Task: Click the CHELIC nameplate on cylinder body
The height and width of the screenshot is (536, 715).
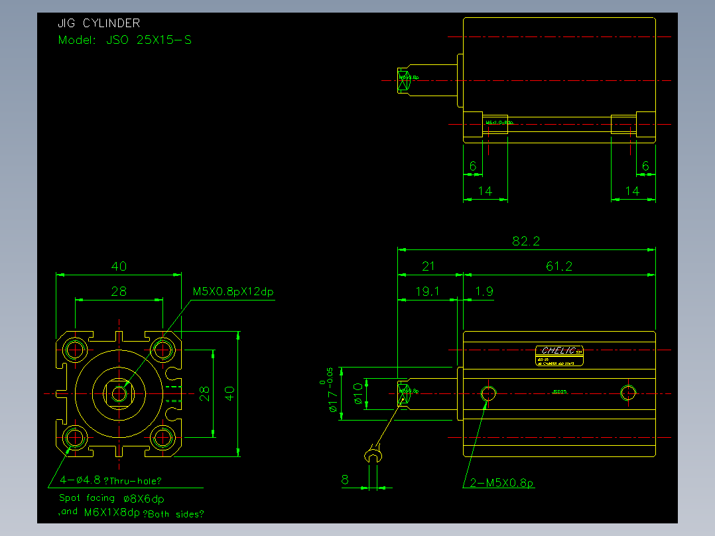Action: coord(559,356)
